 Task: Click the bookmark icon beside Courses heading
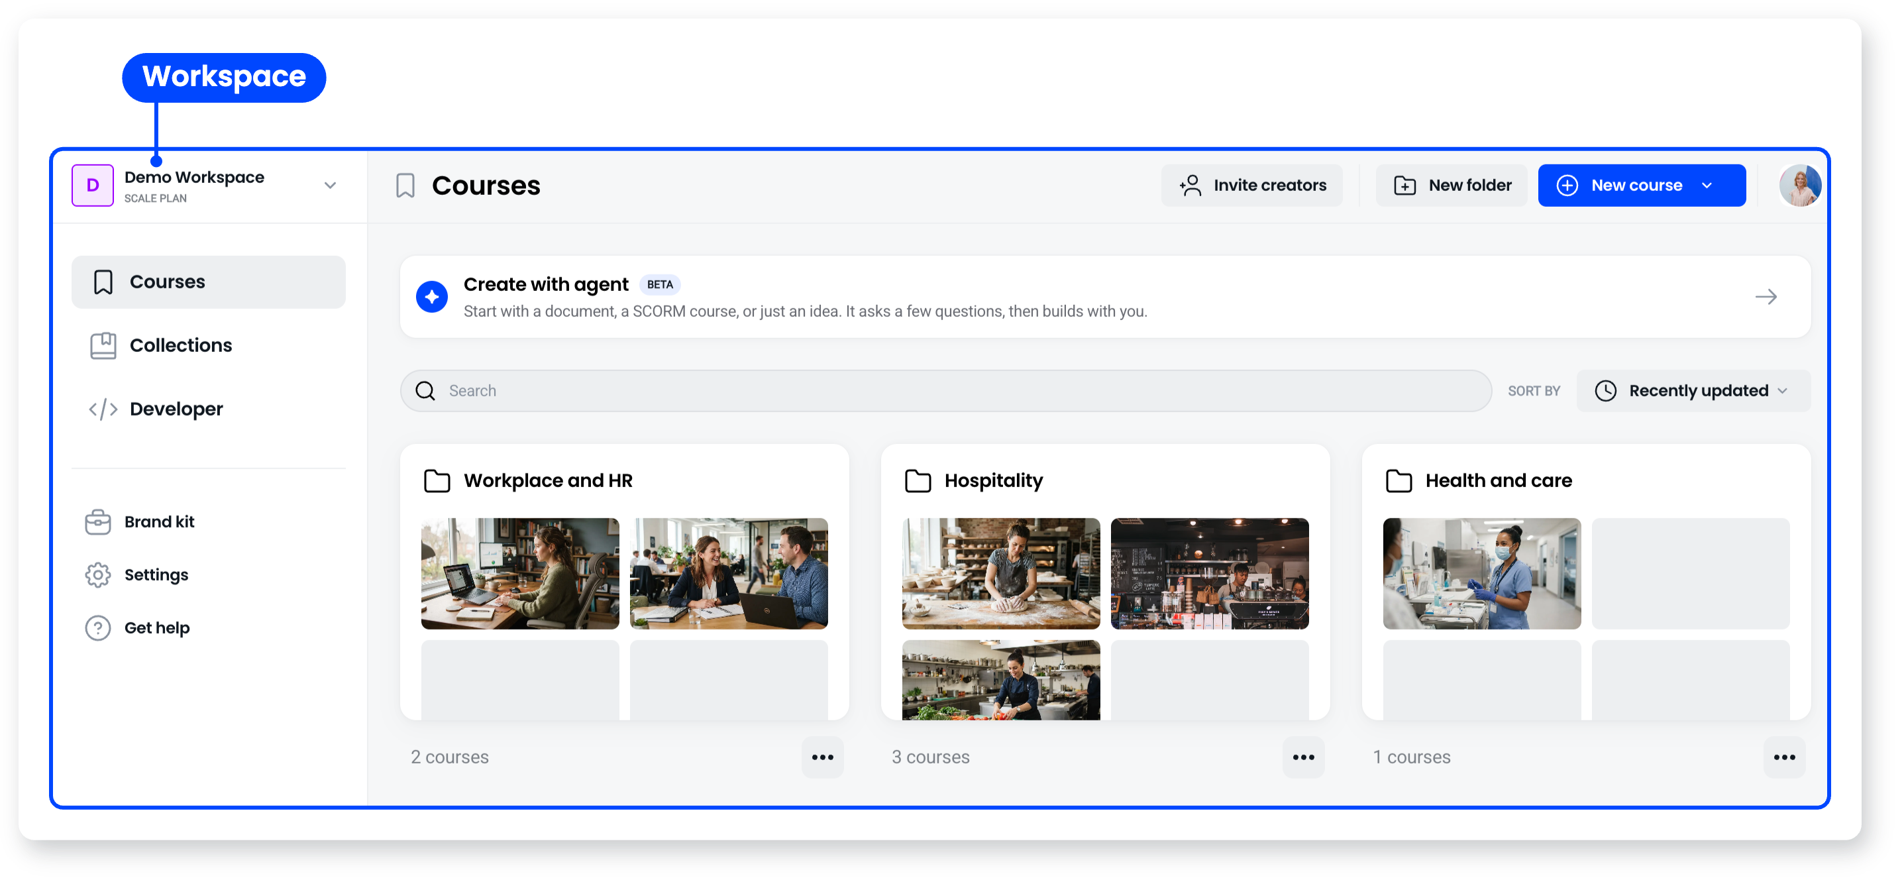pos(405,186)
